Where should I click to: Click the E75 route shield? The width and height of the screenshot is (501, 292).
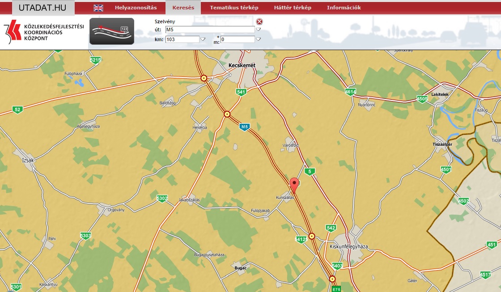click(x=336, y=288)
